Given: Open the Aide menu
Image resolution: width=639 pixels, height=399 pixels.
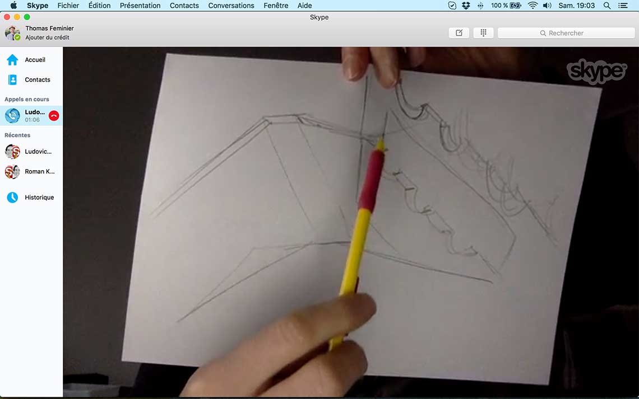Looking at the screenshot, I should coord(304,5).
